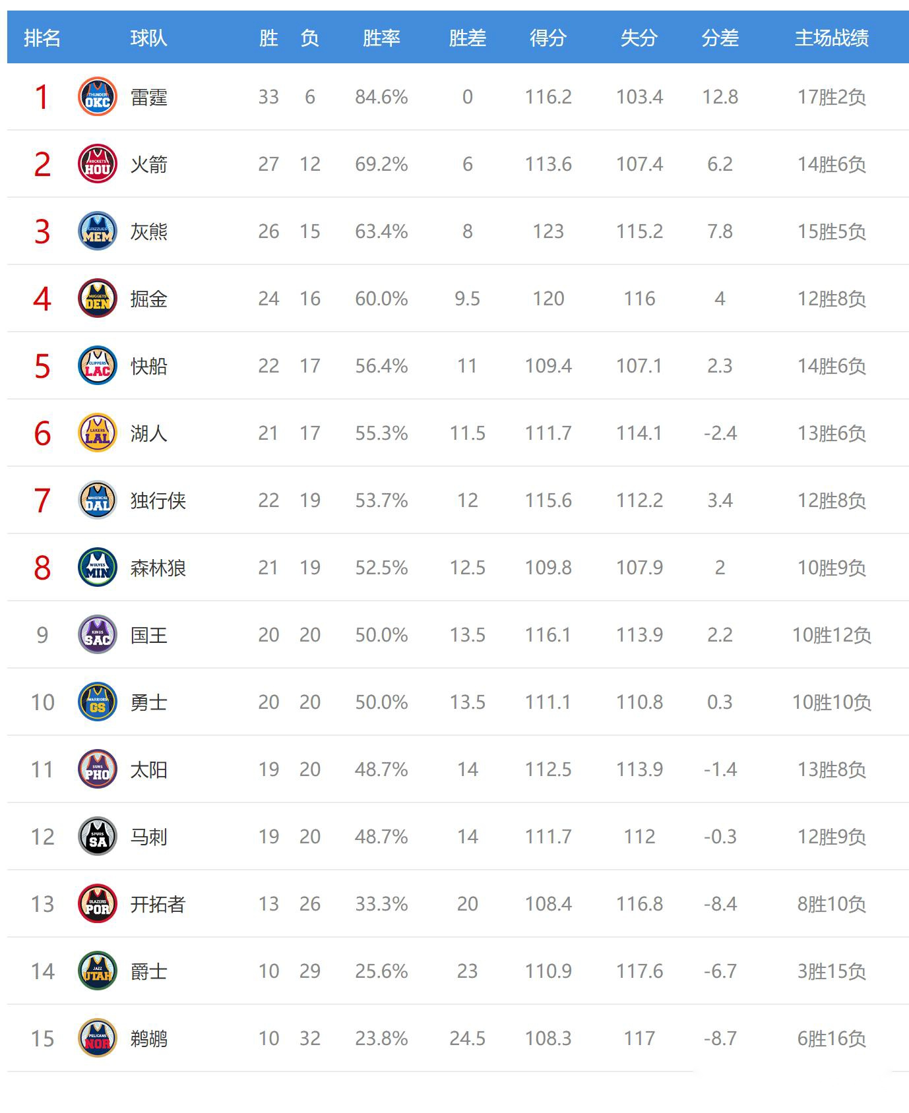Select the Spurs SA logo icon
The image size is (909, 1113).
[x=98, y=837]
